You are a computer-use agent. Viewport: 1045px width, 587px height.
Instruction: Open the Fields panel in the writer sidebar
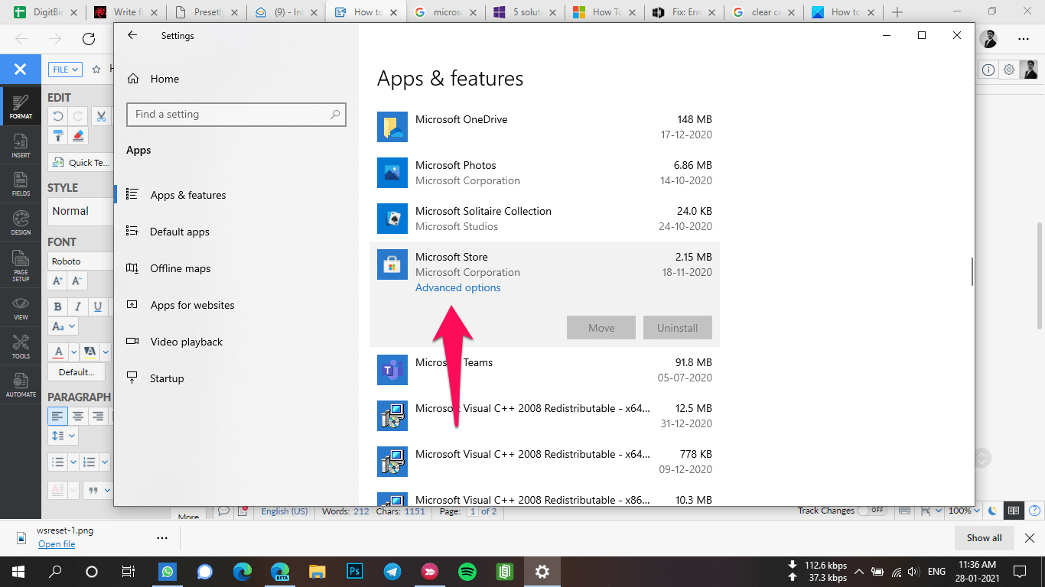tap(21, 184)
